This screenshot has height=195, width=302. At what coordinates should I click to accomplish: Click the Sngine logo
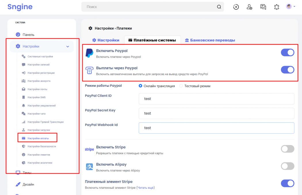(x=20, y=7)
